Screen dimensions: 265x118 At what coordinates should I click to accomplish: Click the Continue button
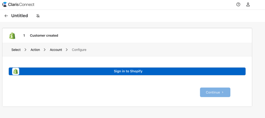pos(215,92)
